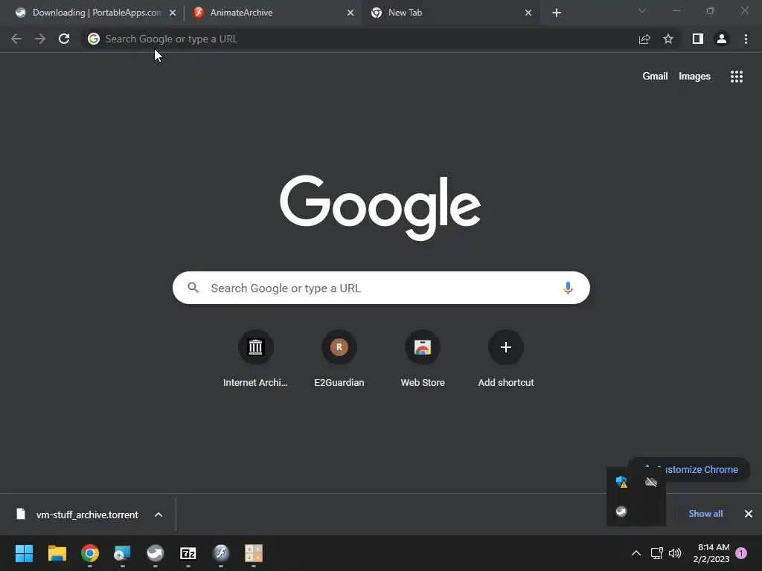Open the tab search dropdown arrow
Image resolution: width=762 pixels, height=571 pixels.
pos(642,10)
